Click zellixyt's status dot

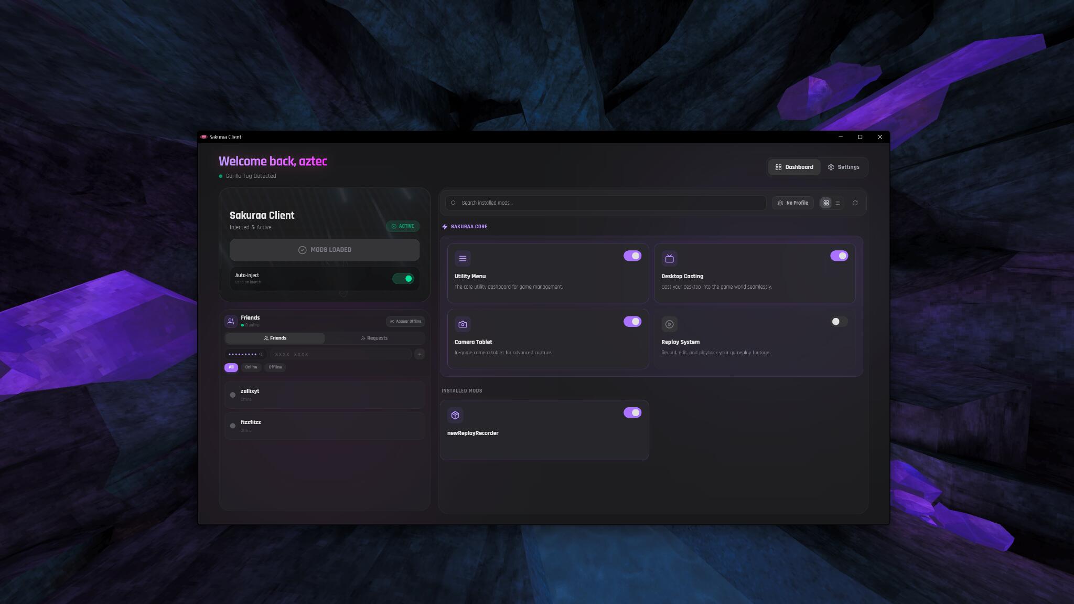coord(233,395)
